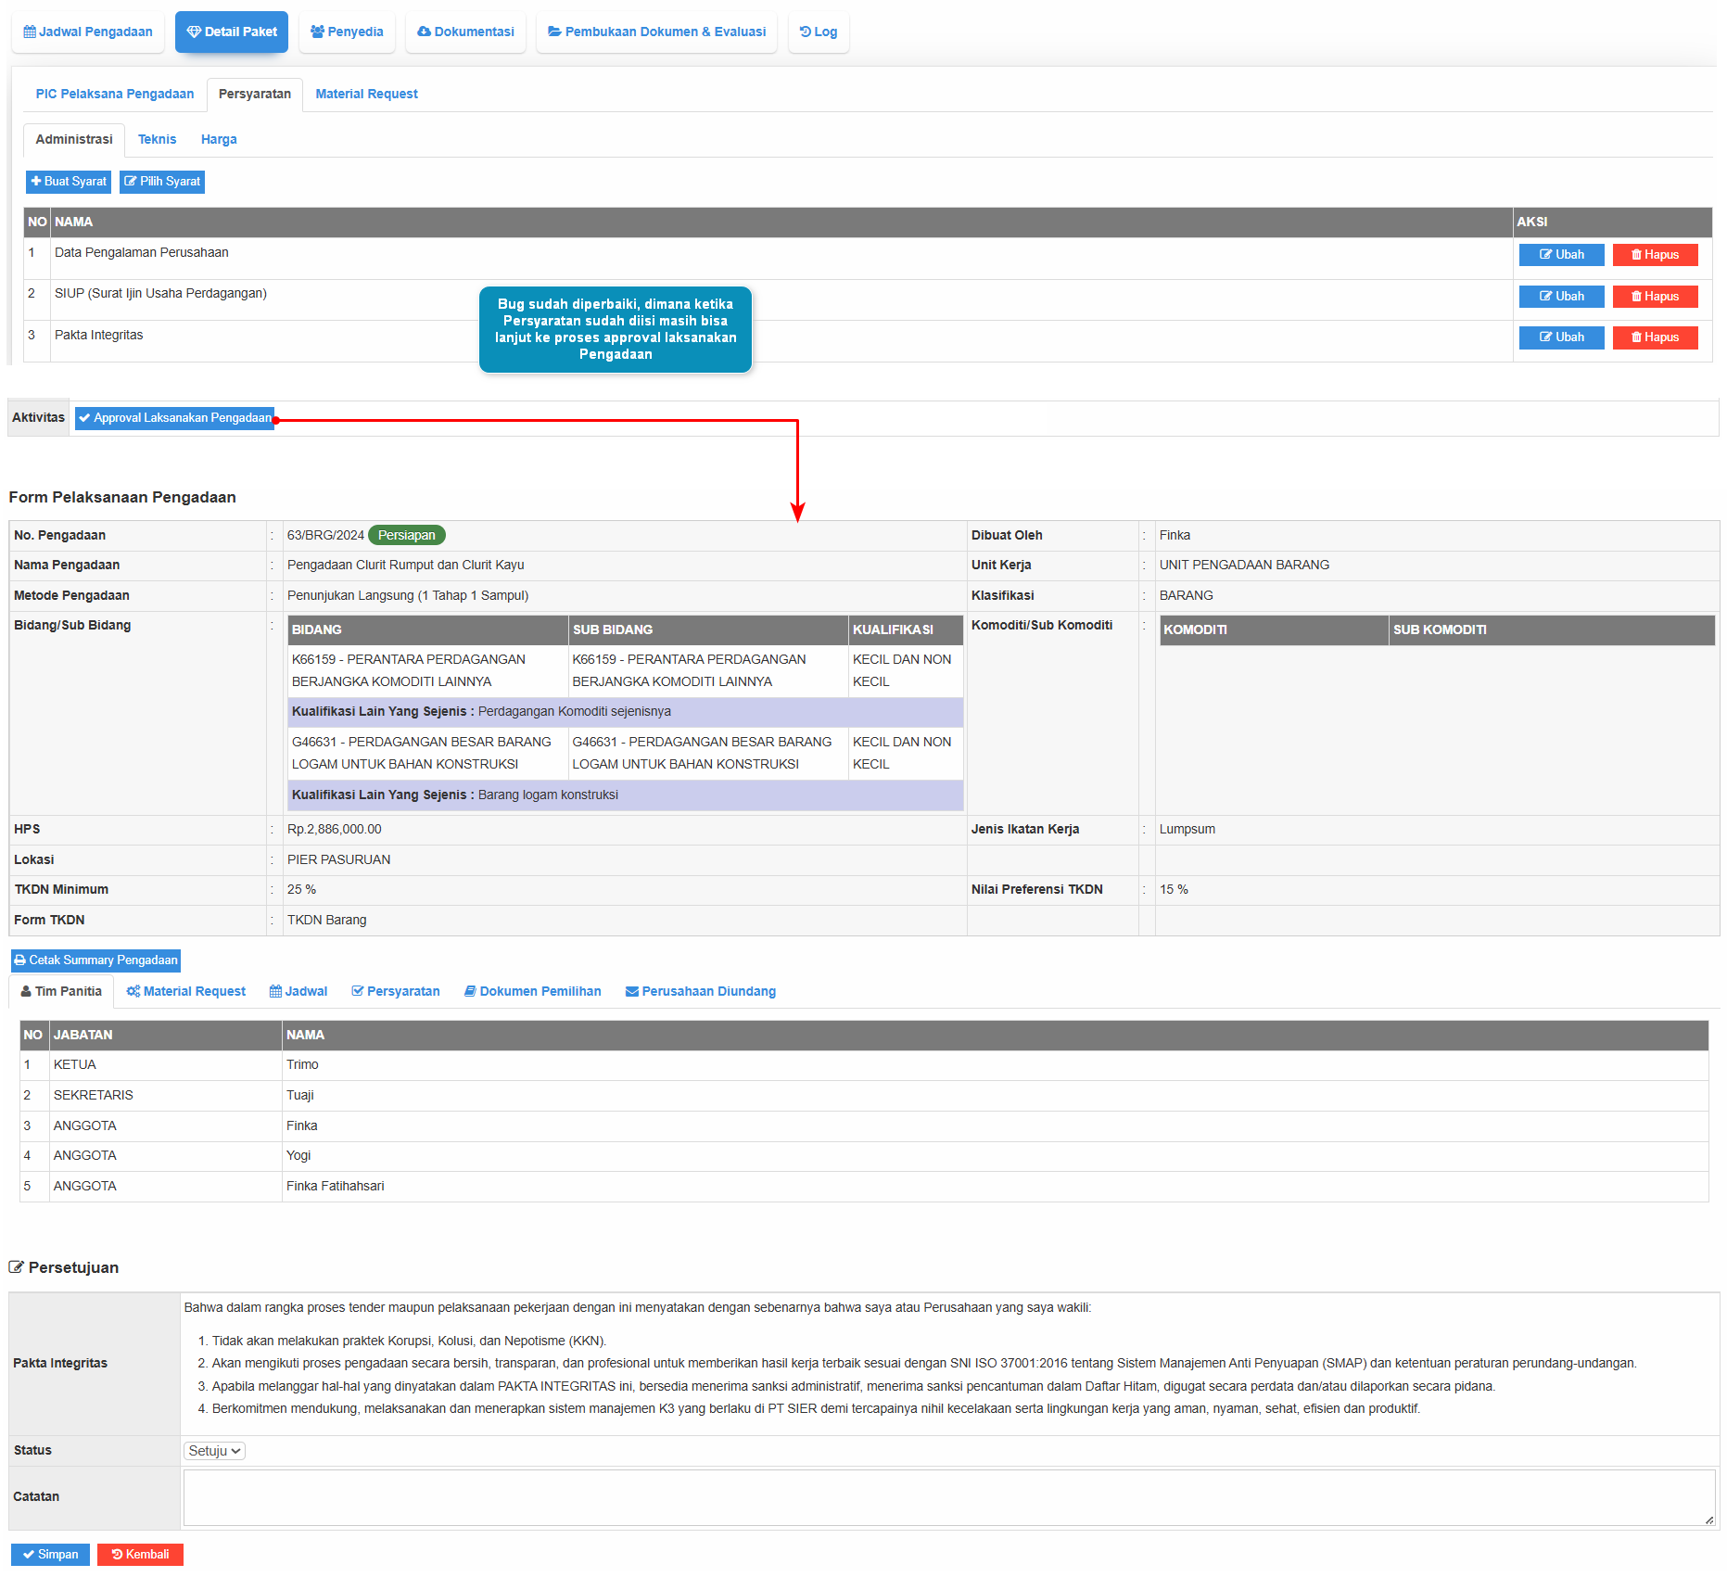Image resolution: width=1727 pixels, height=1577 pixels.
Task: View the Log history tab
Action: pyautogui.click(x=819, y=32)
